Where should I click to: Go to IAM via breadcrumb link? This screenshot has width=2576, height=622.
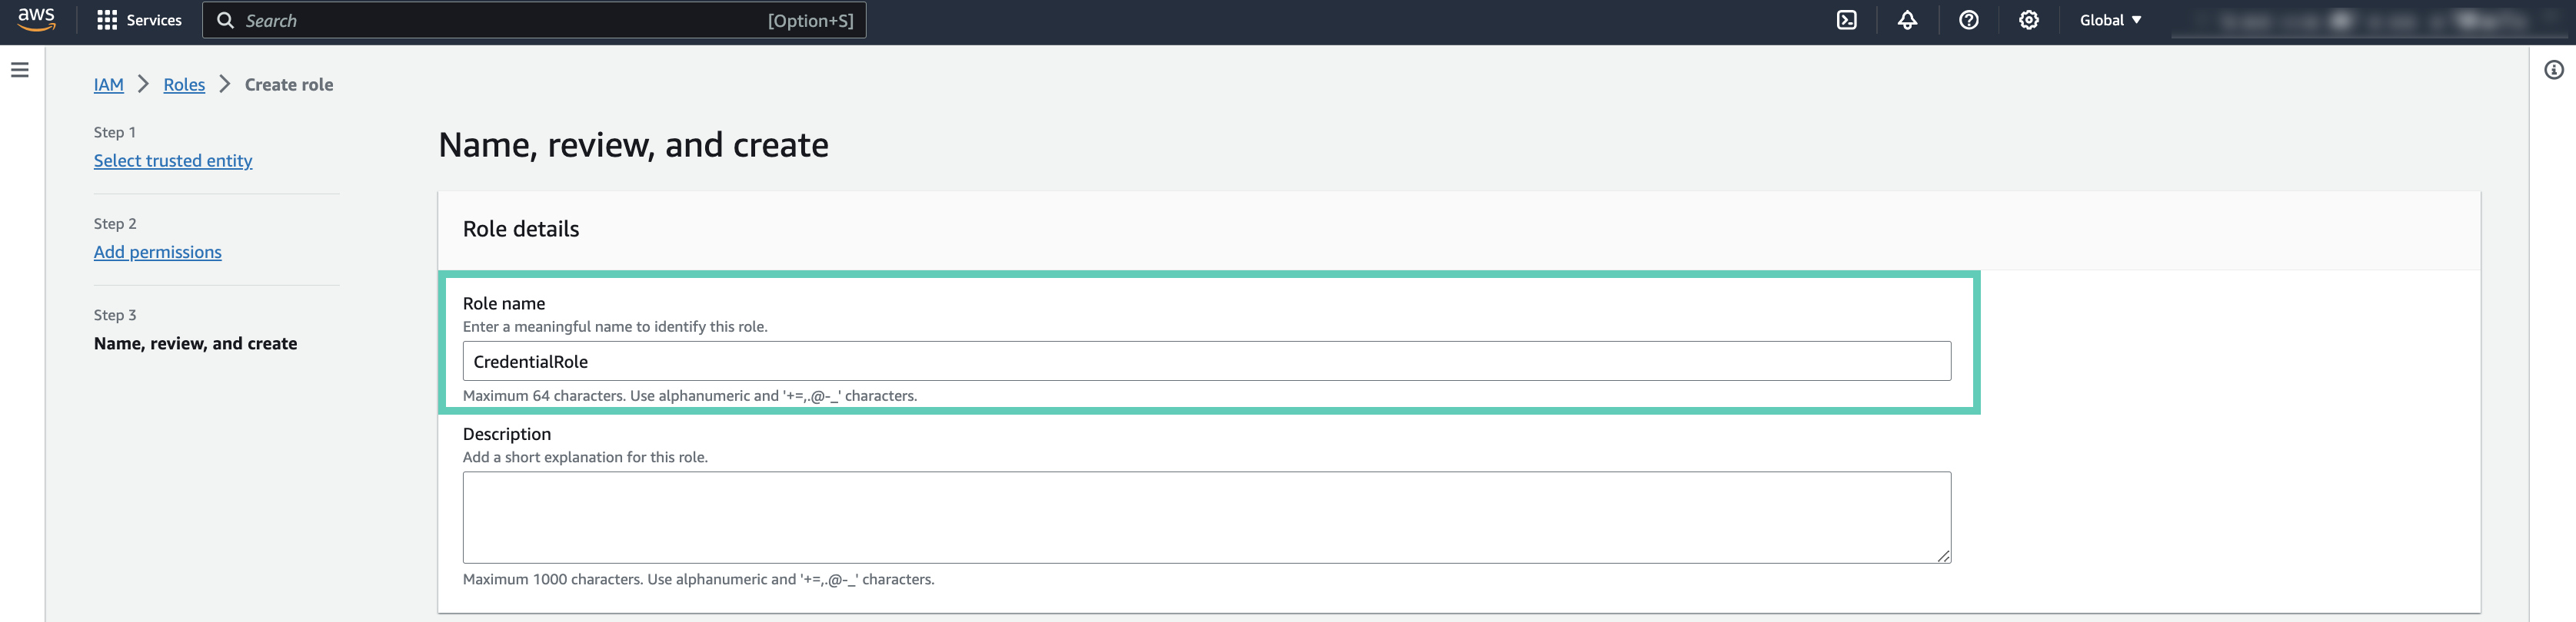(x=108, y=85)
